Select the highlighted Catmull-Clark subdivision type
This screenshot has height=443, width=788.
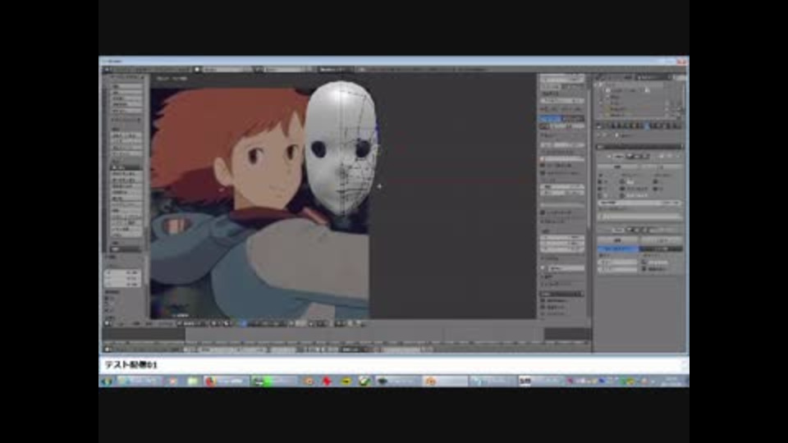pyautogui.click(x=617, y=249)
